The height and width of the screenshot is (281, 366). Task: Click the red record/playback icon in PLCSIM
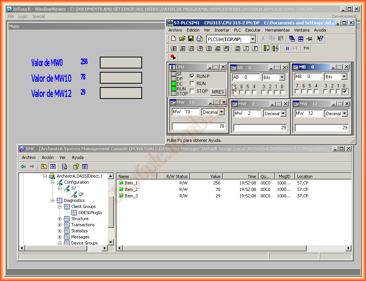coord(173,57)
